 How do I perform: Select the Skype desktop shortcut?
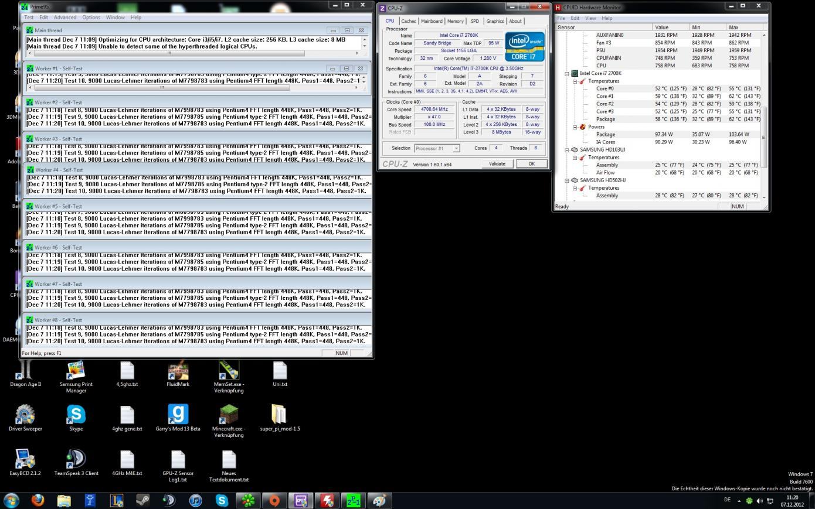[76, 418]
